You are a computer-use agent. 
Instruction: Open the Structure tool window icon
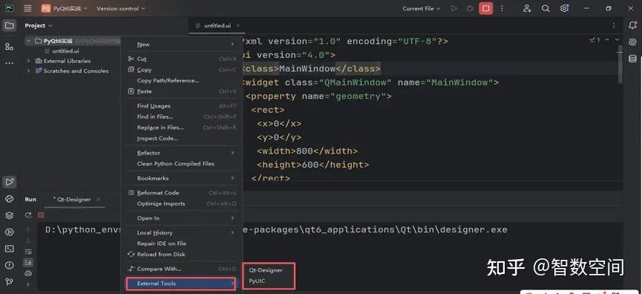9,47
